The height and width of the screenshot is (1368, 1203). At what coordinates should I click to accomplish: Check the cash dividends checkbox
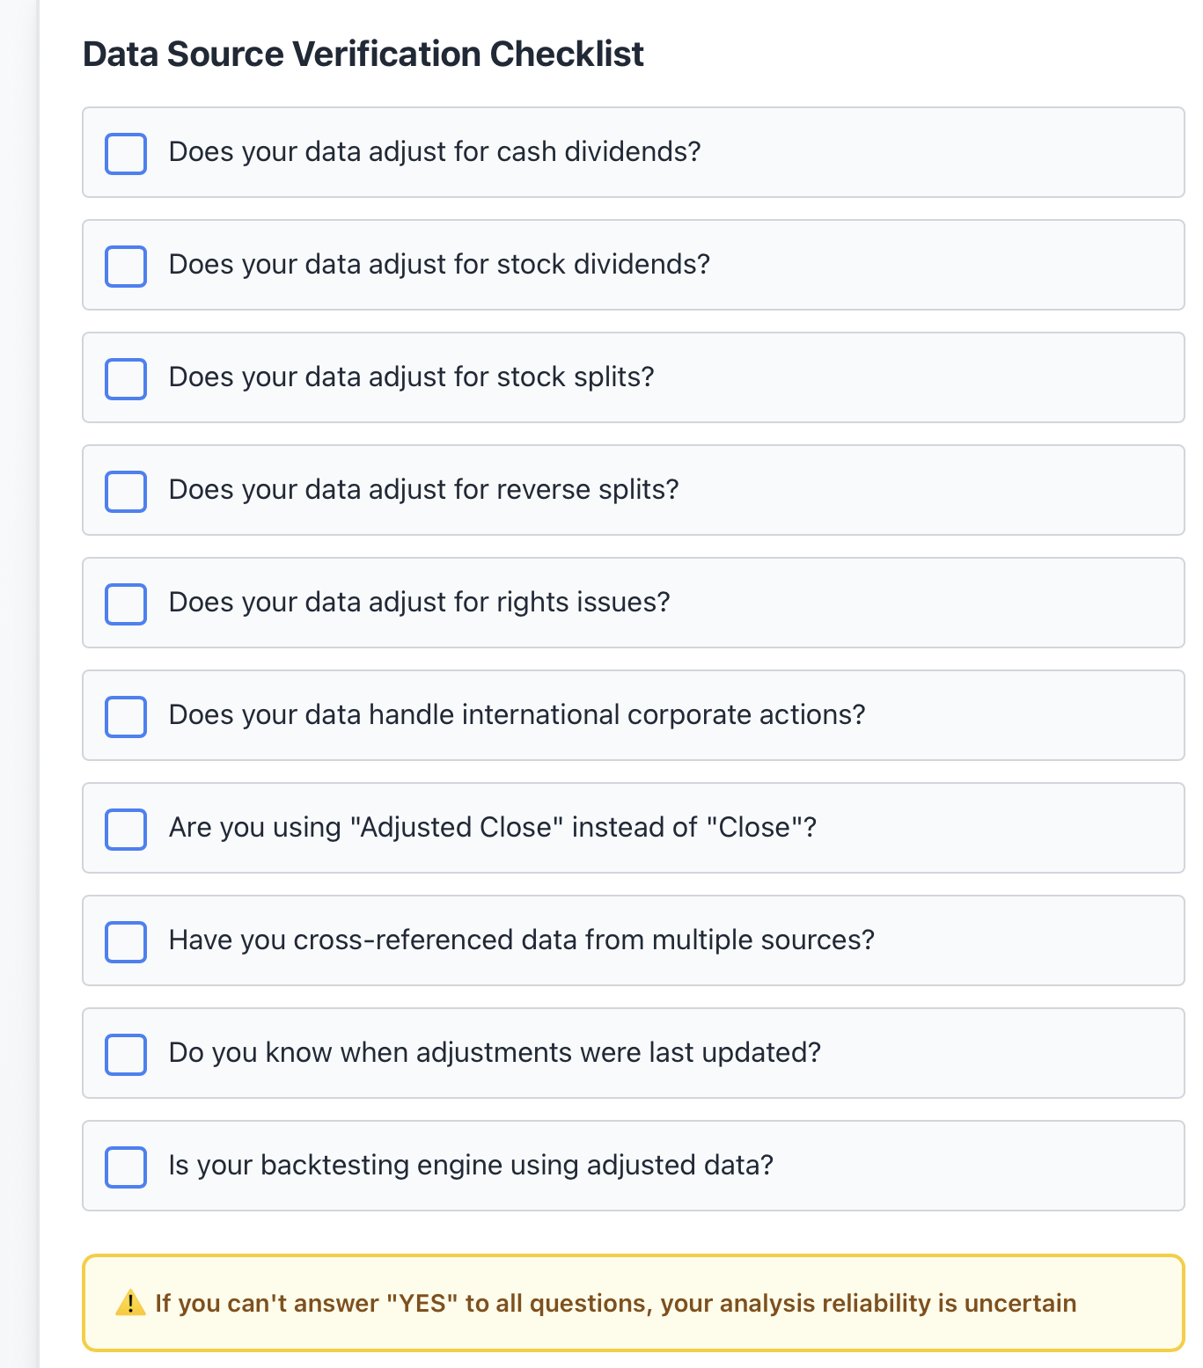tap(126, 154)
